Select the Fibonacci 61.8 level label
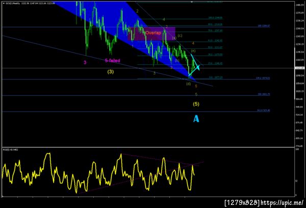Viewport: 306px width, 208px height. (x=215, y=41)
